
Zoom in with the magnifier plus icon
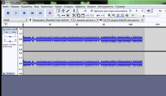109,15
